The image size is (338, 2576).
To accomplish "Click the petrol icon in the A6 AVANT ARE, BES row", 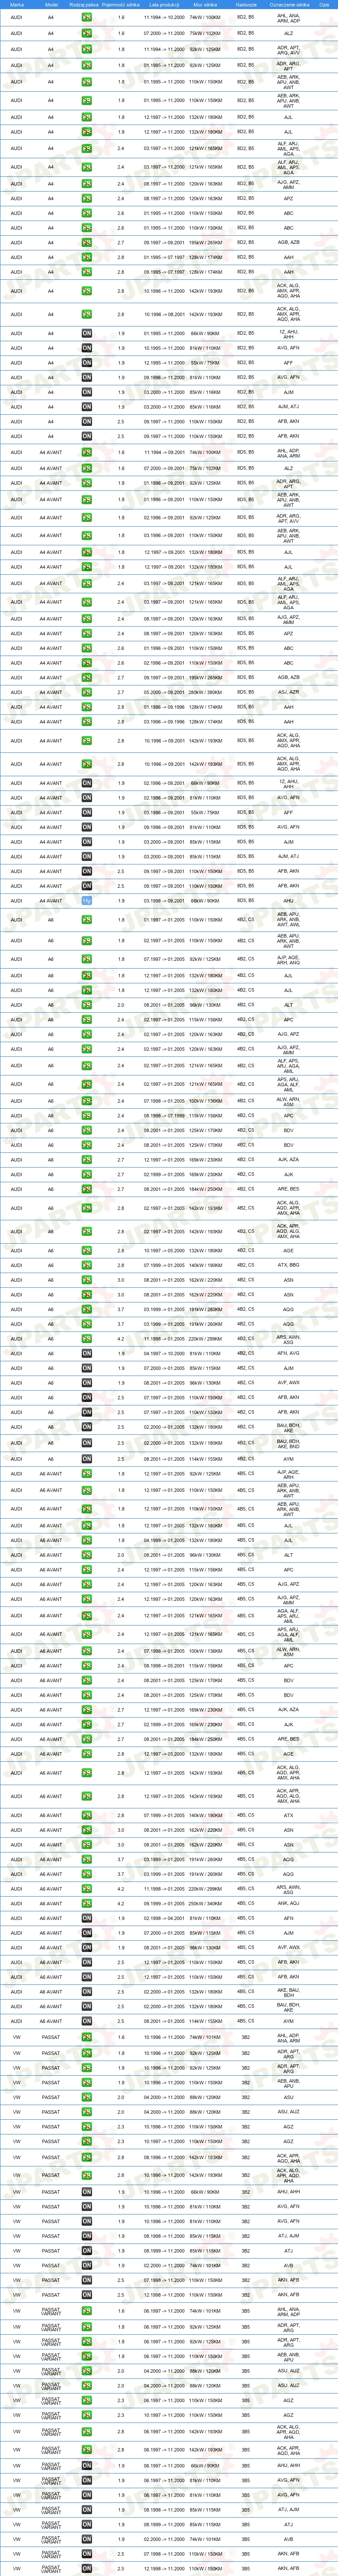I will [x=87, y=1739].
